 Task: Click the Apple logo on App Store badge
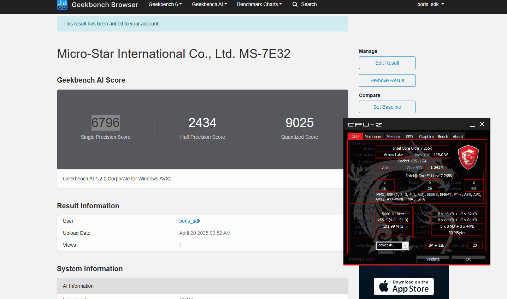(x=384, y=286)
